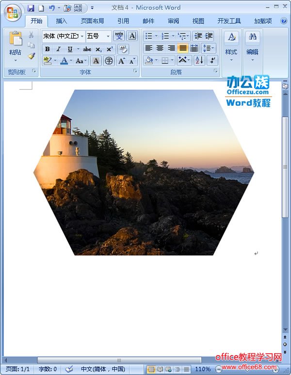Align text right
Viewport: 291px width, 375px height.
(171, 48)
